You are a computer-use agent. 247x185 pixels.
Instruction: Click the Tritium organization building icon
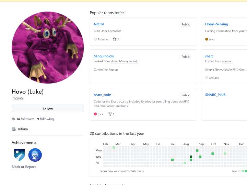14,129
